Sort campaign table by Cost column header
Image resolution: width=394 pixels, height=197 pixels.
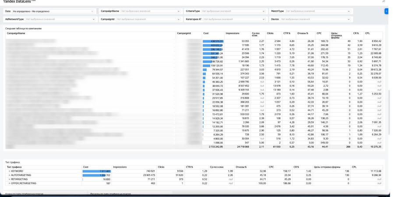click(206, 33)
